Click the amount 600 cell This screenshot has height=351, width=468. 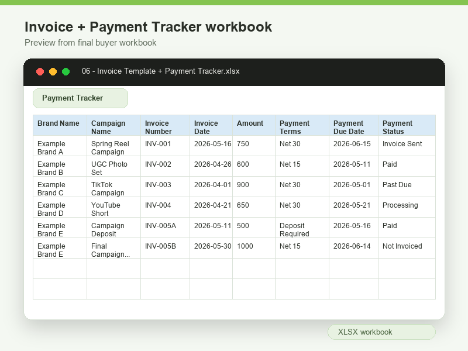click(x=254, y=166)
